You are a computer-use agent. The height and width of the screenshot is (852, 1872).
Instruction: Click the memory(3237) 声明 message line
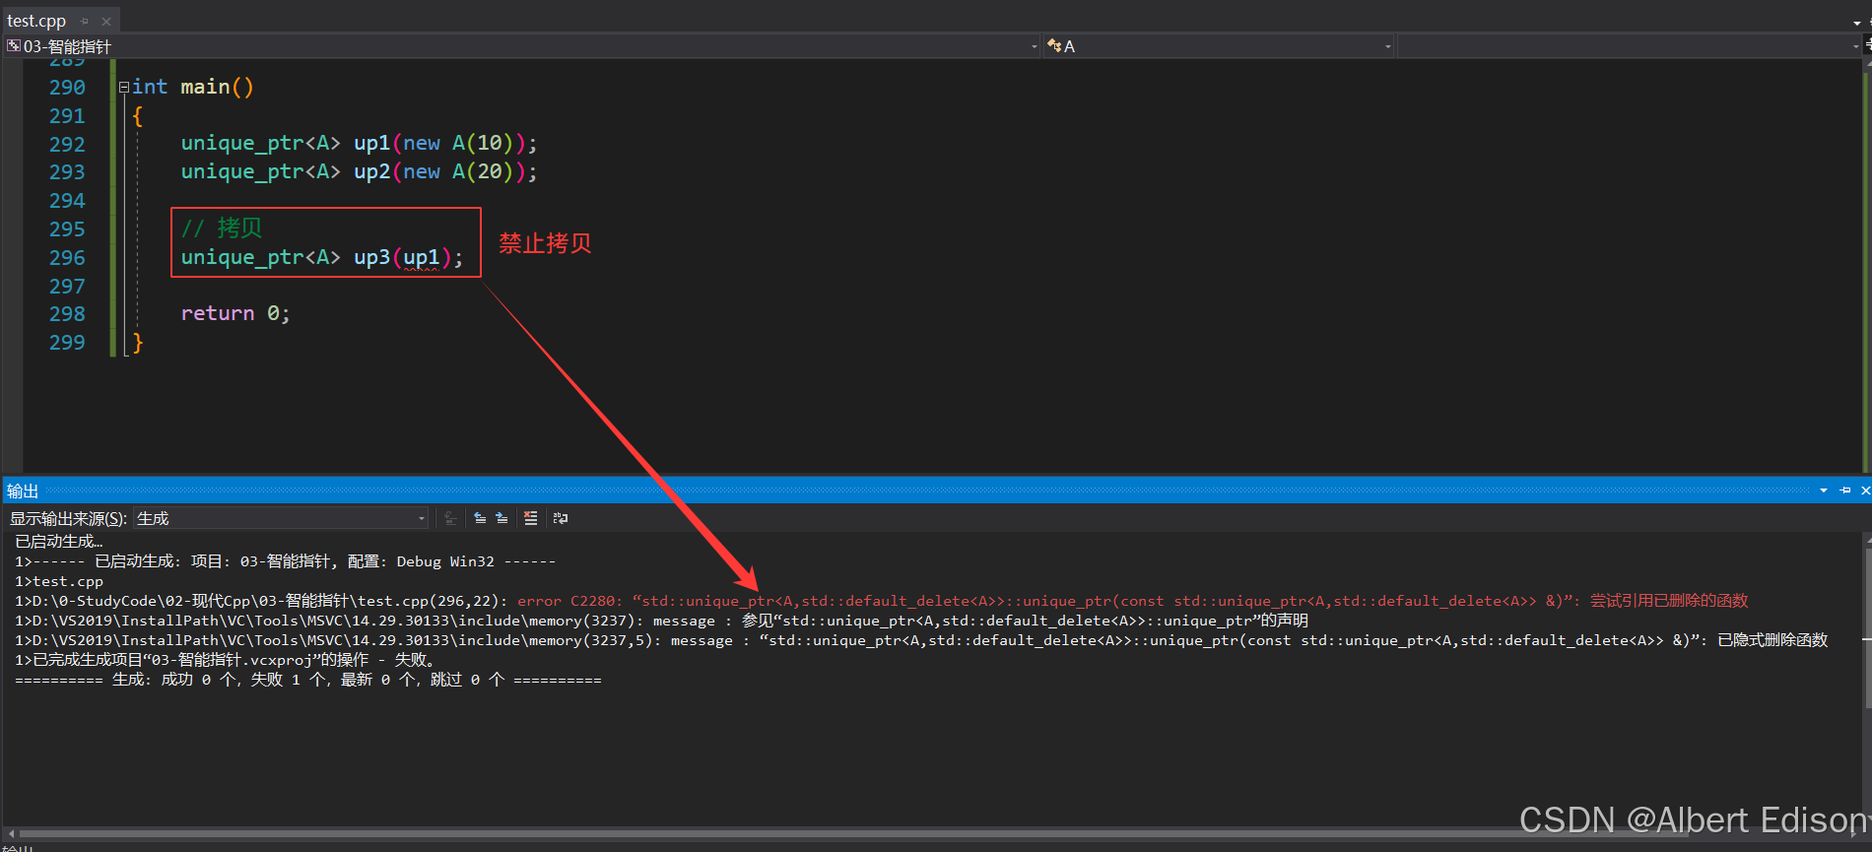pyautogui.click(x=661, y=621)
